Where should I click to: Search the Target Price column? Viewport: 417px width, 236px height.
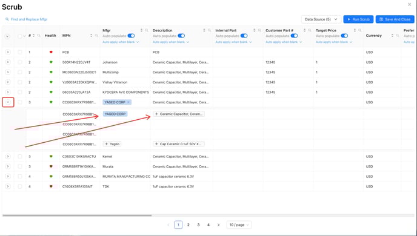pyautogui.click(x=360, y=30)
